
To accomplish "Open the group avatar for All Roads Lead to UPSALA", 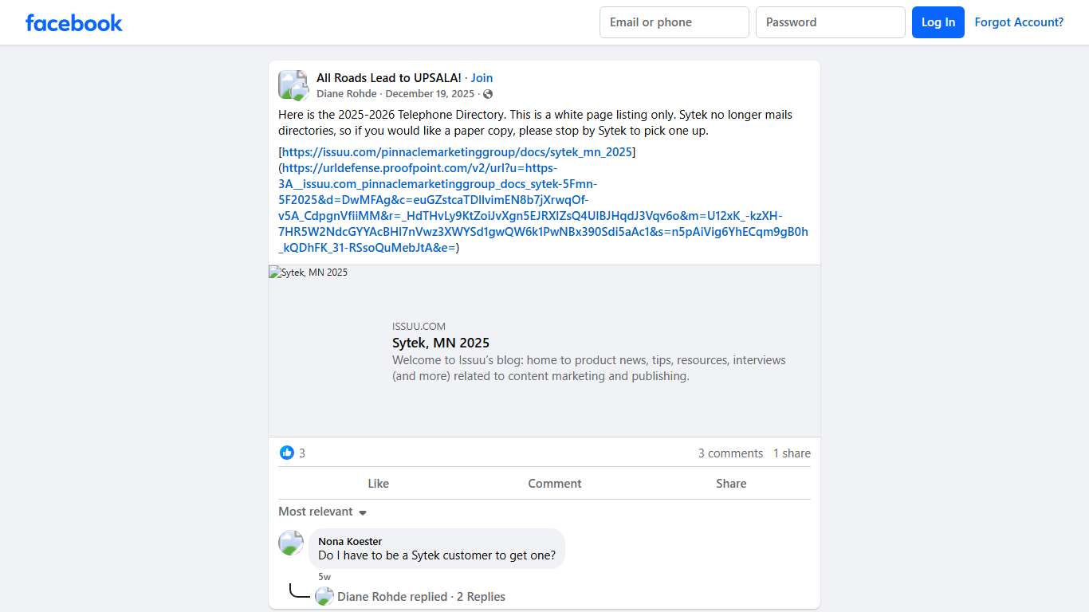I will pos(292,84).
